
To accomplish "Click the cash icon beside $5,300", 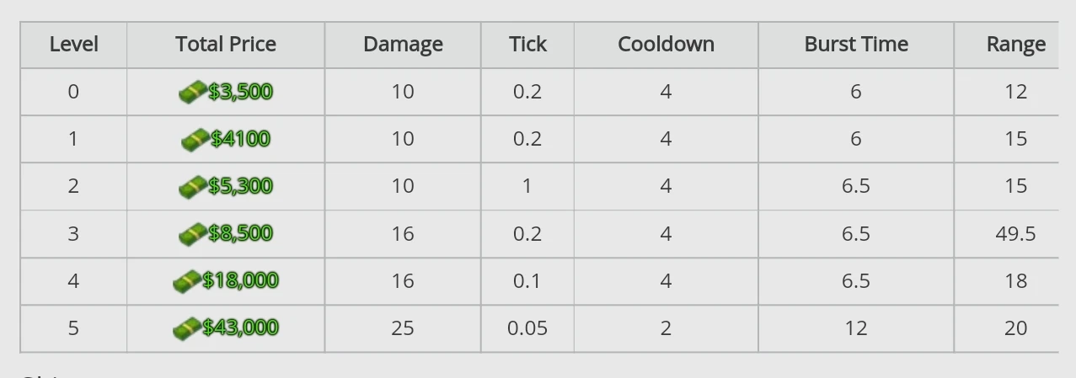I will 193,186.
